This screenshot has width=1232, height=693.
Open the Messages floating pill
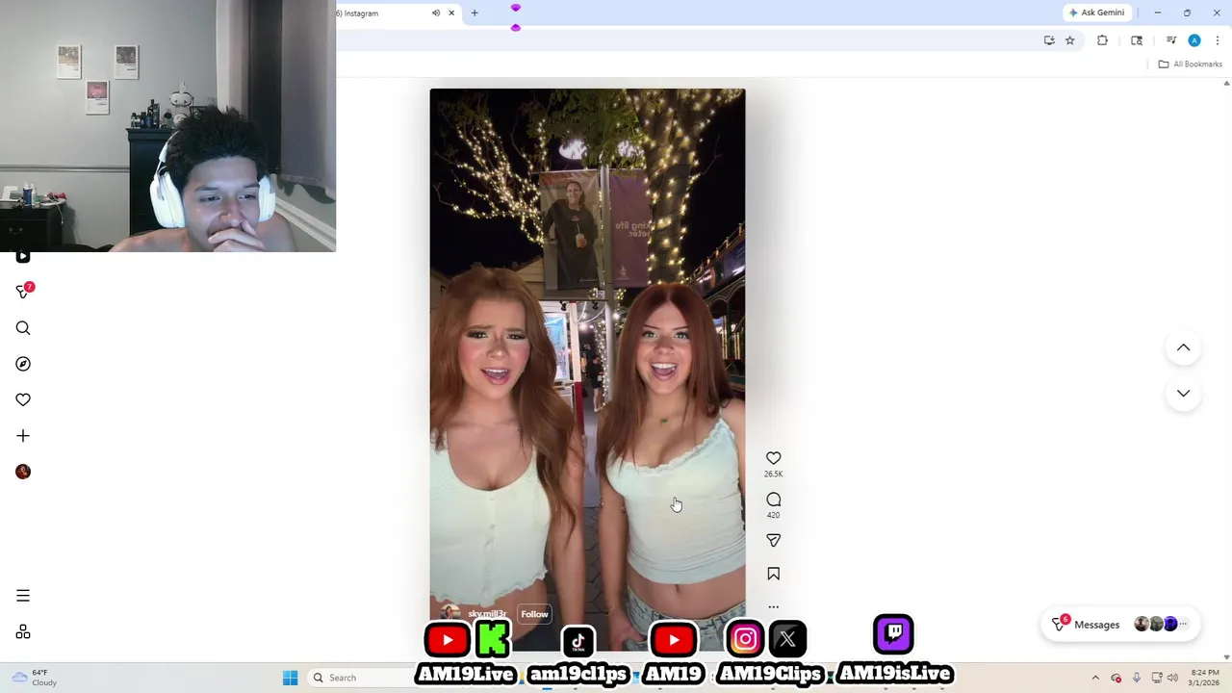[1121, 625]
